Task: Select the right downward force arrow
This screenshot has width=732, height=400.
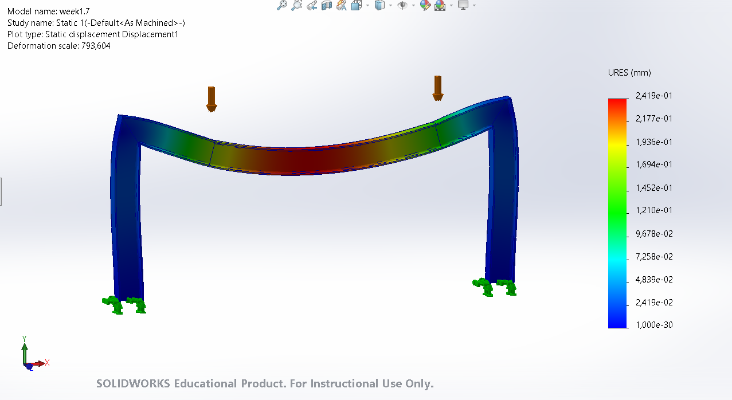Action: tap(437, 88)
